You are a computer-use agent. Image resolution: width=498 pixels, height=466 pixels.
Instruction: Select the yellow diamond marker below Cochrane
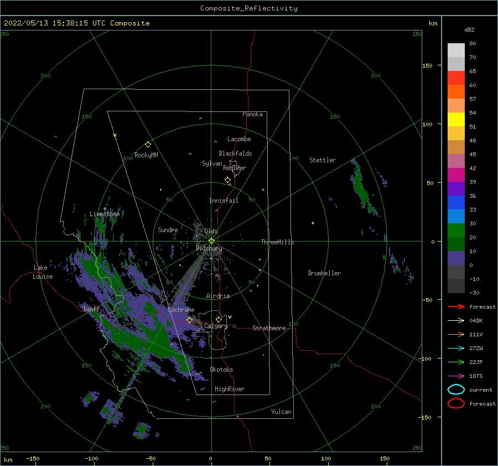189,320
